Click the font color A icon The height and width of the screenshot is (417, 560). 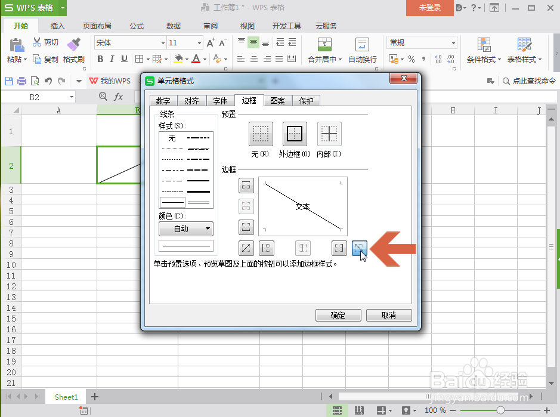[196, 59]
